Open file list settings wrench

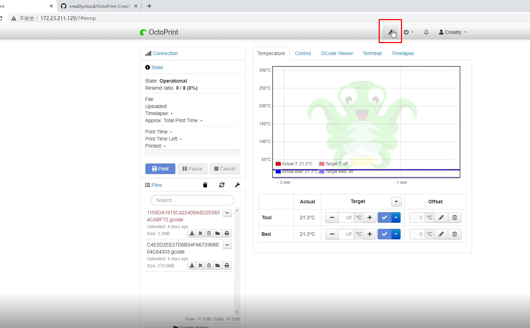238,185
